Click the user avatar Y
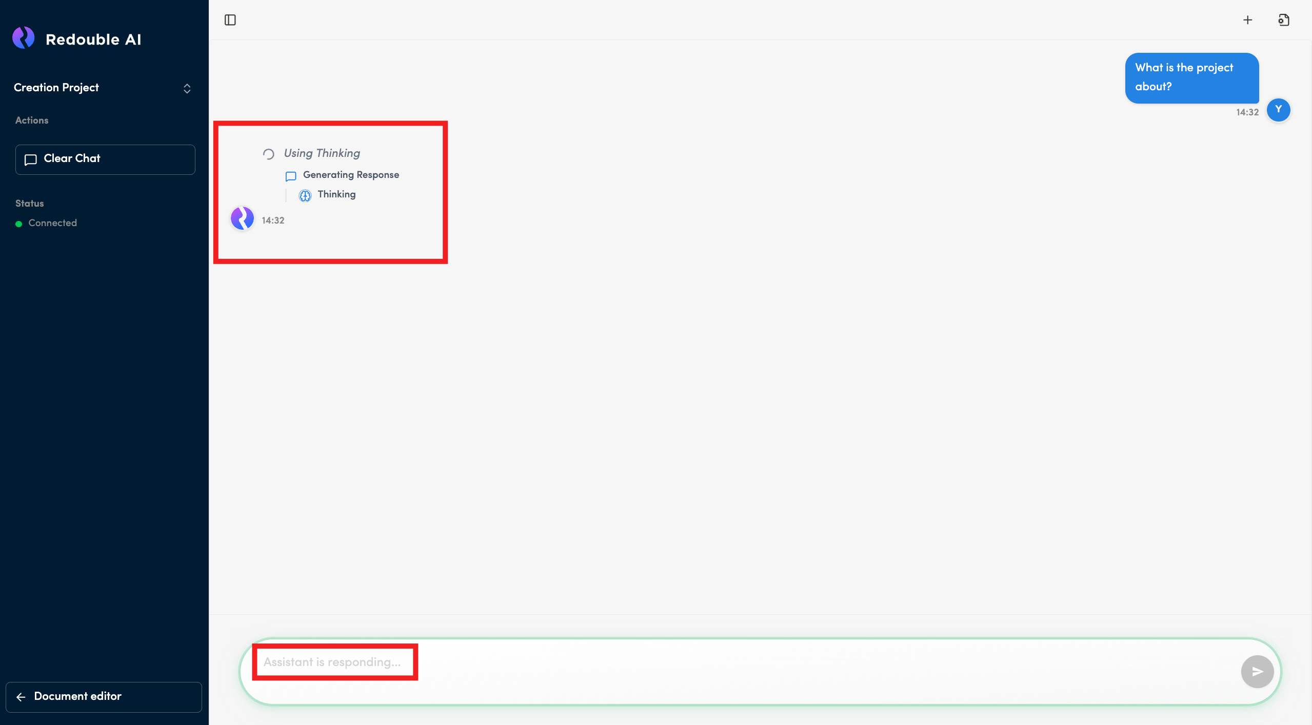This screenshot has height=725, width=1312. [x=1278, y=110]
